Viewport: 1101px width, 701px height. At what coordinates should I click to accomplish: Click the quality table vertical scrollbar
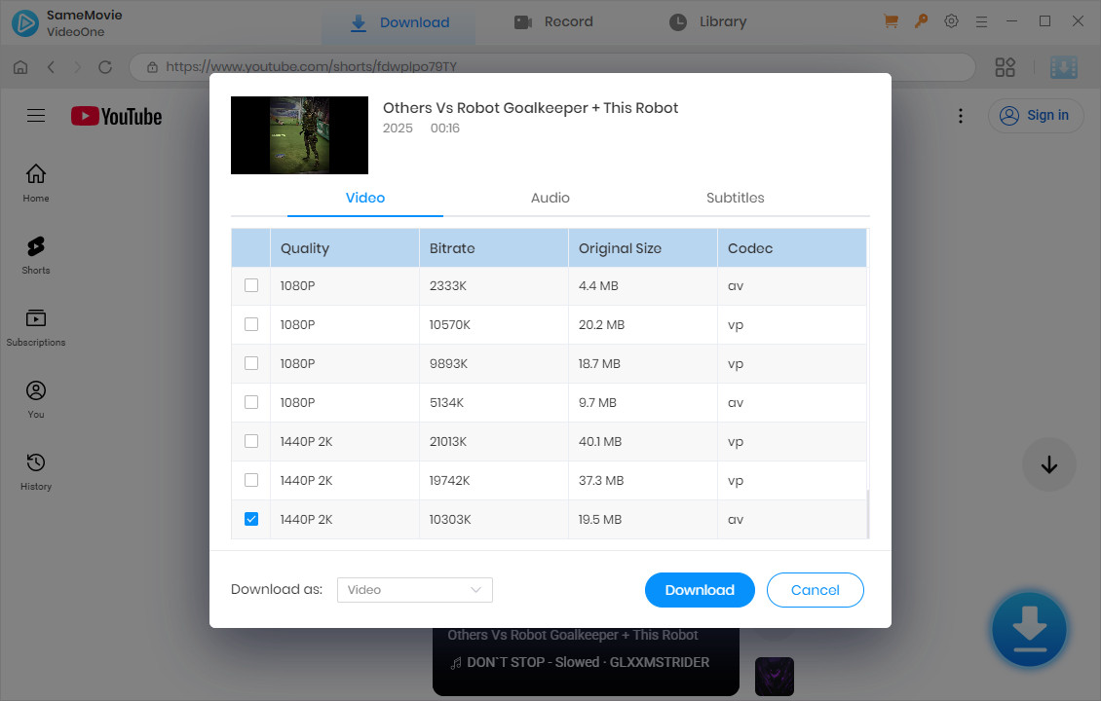pyautogui.click(x=868, y=514)
